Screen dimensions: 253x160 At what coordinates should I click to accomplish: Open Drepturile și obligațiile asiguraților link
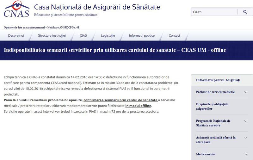(212, 106)
